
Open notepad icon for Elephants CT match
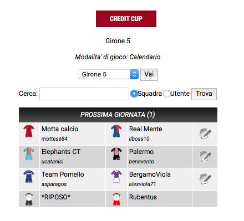point(205,157)
